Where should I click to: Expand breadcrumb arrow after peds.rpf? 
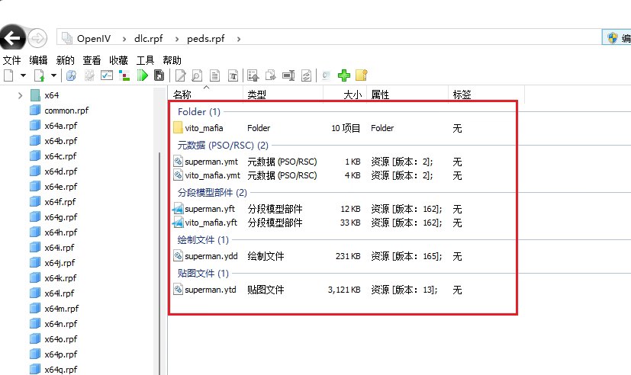point(239,37)
